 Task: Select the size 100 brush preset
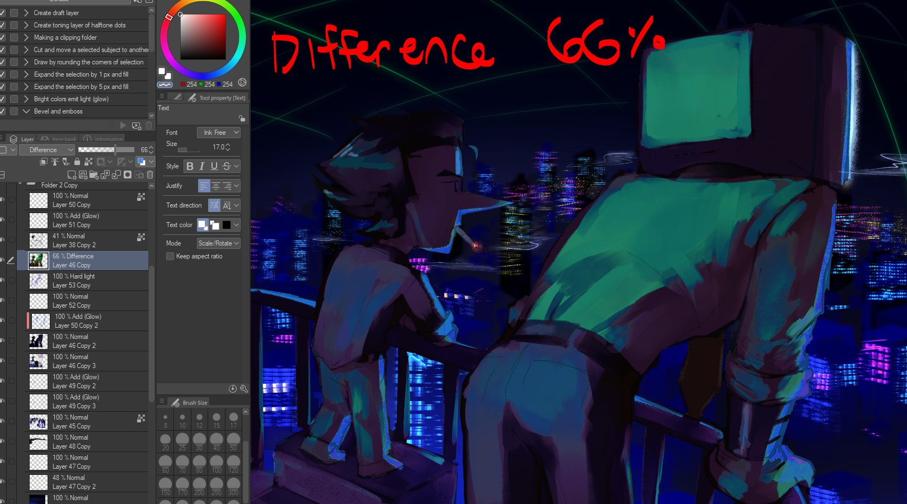(x=217, y=462)
